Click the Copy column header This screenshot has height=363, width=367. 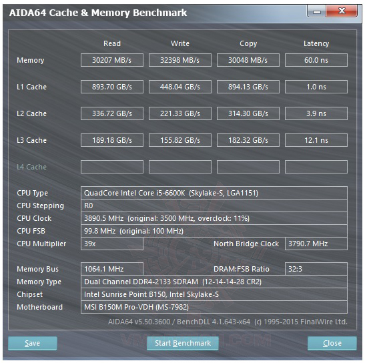point(248,44)
